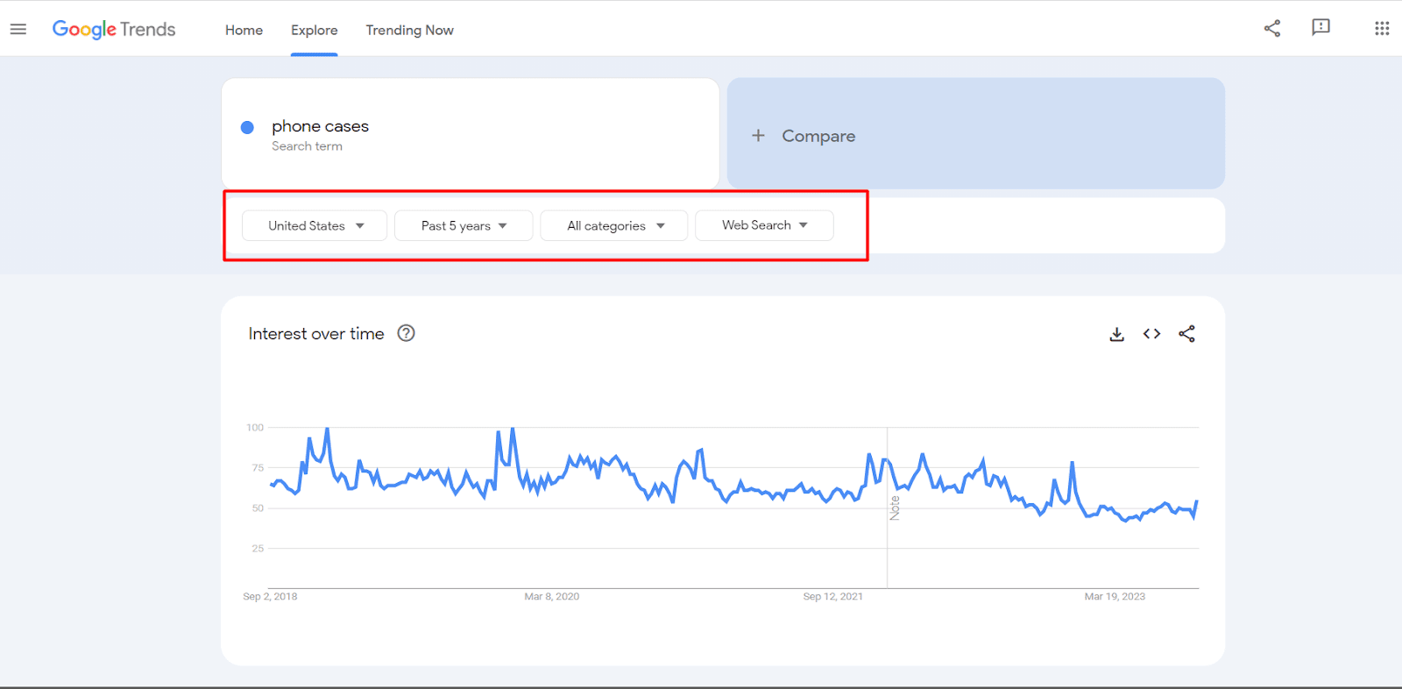Share the Interest over time chart
This screenshot has height=689, width=1402.
(x=1186, y=334)
